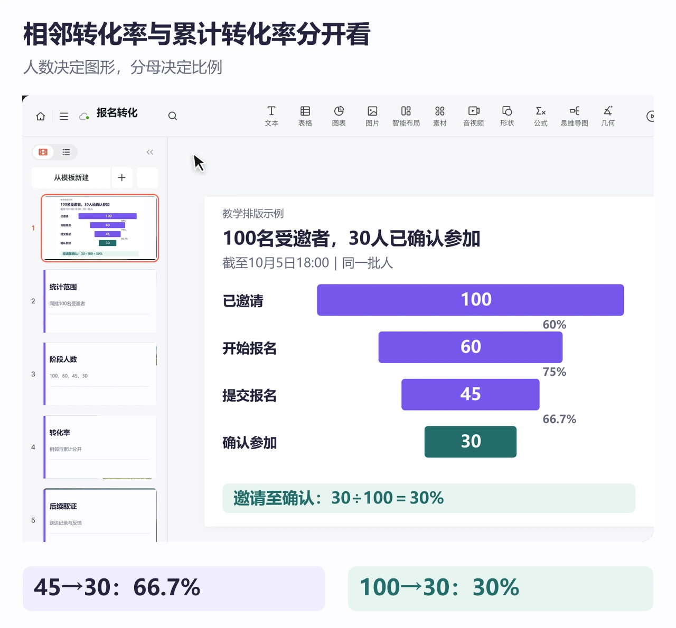Open the search magnifier icon

tap(173, 116)
